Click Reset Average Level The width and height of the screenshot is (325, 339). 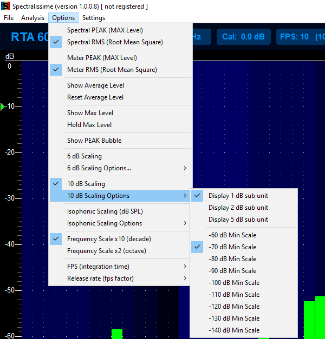click(95, 97)
